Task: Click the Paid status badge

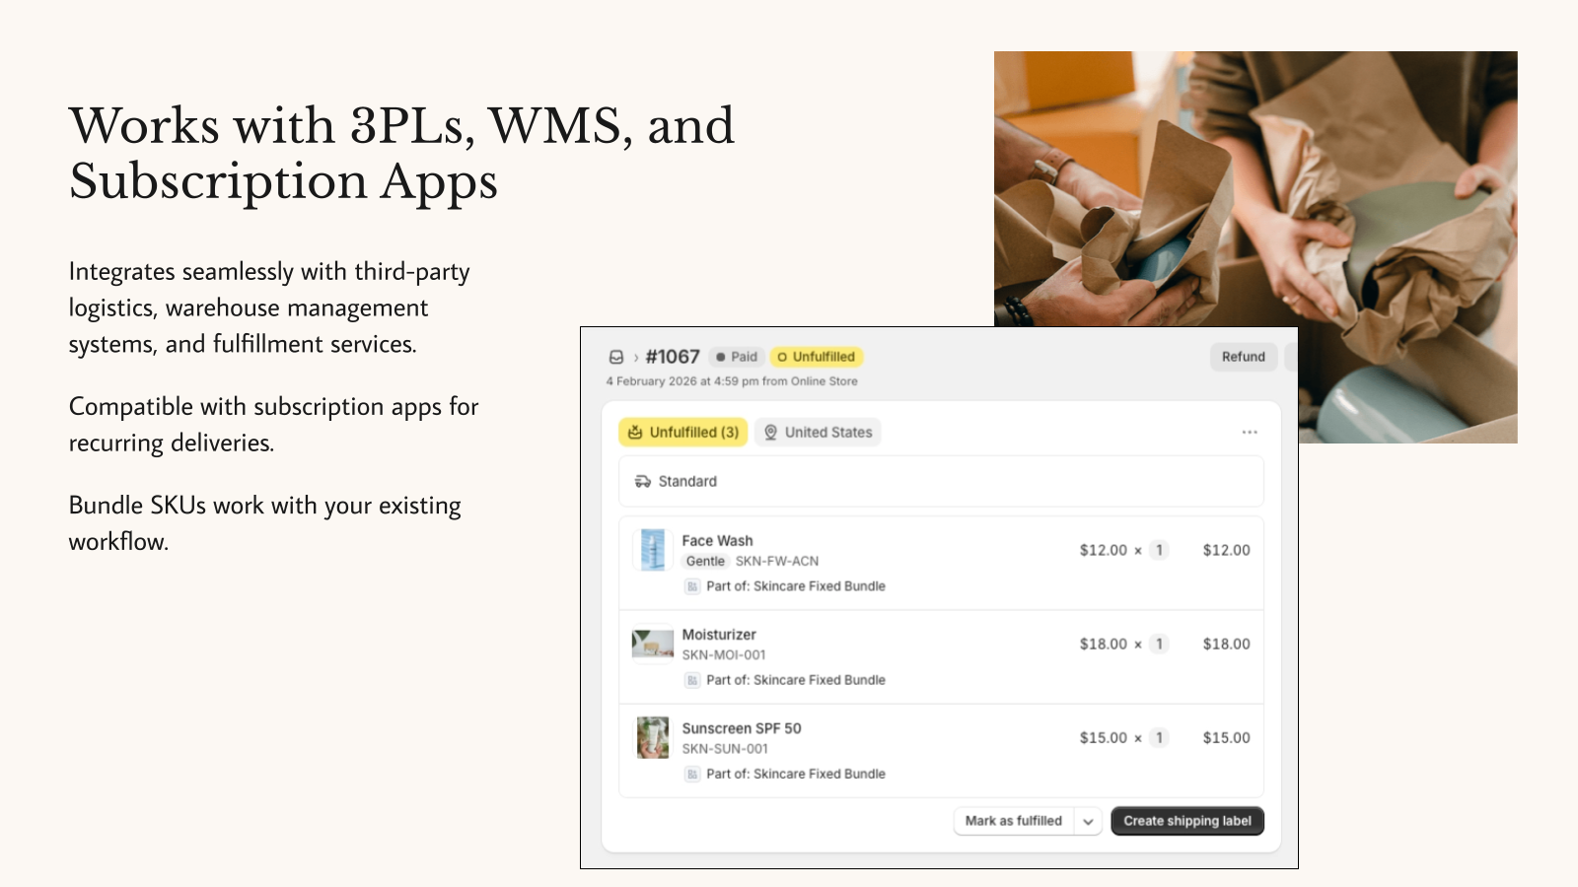Action: coord(737,357)
